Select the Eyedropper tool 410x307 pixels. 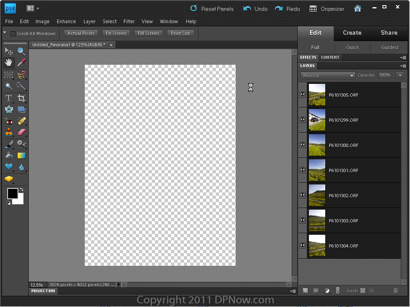(22, 63)
